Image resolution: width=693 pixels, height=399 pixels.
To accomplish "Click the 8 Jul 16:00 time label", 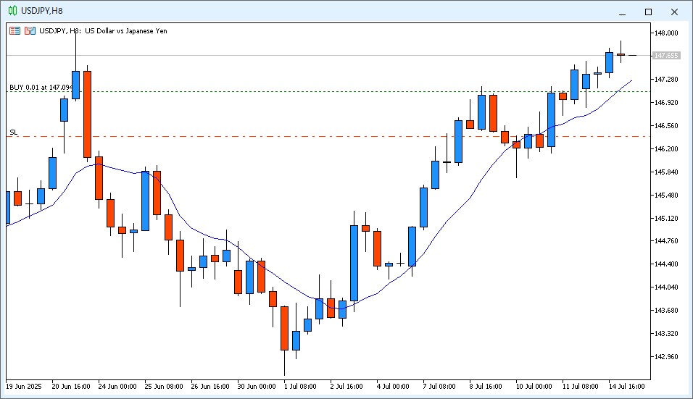I will tap(486, 387).
